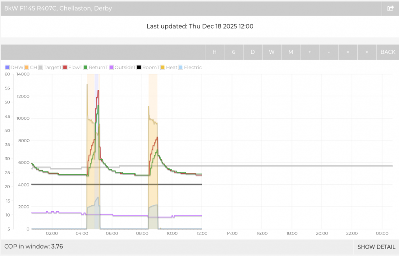Zoom out with the minus button

[329, 52]
